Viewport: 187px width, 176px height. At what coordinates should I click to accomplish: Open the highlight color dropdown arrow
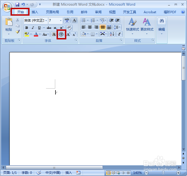pyautogui.click(x=31, y=34)
